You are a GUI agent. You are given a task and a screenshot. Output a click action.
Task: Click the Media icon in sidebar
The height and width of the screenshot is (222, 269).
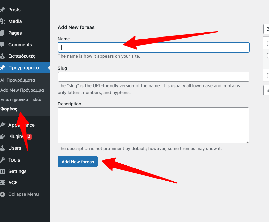(x=3, y=21)
